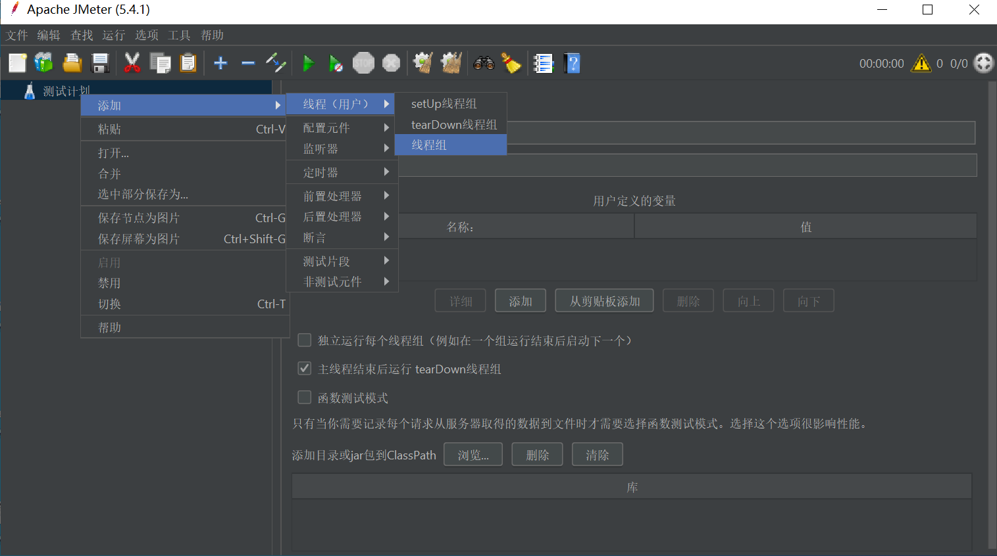The image size is (997, 556).
Task: Click the vertical scrollbar on right panel
Action: [992, 315]
